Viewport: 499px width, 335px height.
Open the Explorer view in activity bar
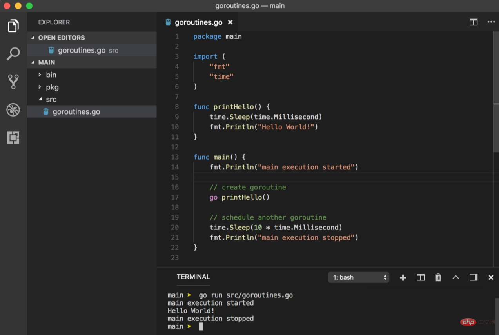click(x=13, y=26)
